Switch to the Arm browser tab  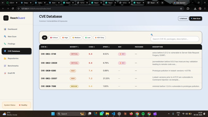(54, 3)
